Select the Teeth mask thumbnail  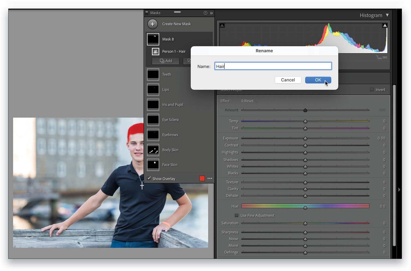[153, 74]
